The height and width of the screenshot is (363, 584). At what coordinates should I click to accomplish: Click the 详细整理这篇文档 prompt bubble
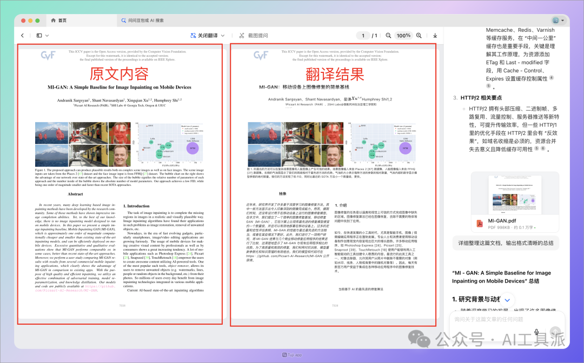point(506,244)
